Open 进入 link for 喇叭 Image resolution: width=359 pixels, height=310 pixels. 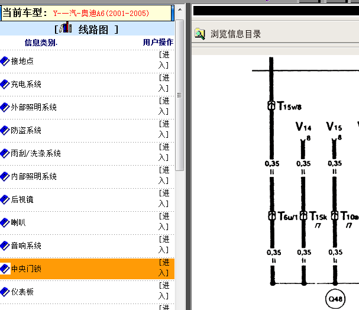[164, 221]
